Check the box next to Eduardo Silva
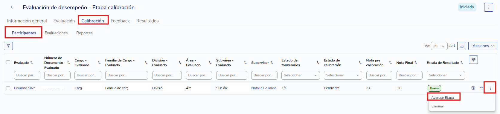 coord(8,88)
